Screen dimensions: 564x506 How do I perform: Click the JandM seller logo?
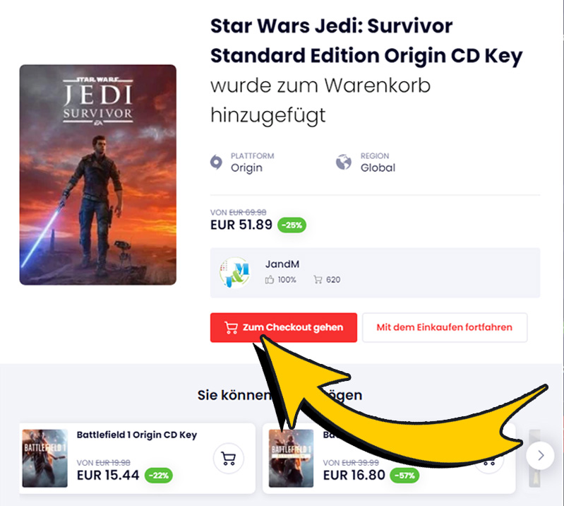(x=234, y=273)
